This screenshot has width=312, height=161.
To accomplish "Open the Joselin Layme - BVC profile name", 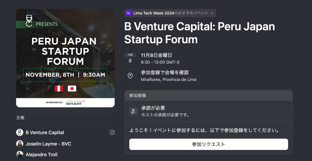I will tap(48, 144).
